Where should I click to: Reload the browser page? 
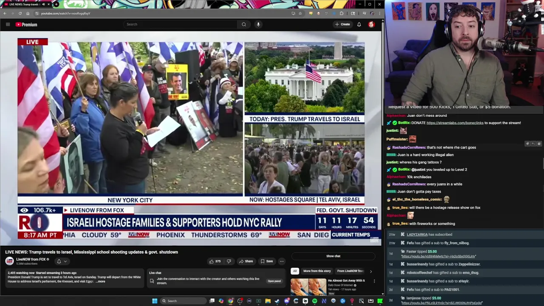(20, 13)
